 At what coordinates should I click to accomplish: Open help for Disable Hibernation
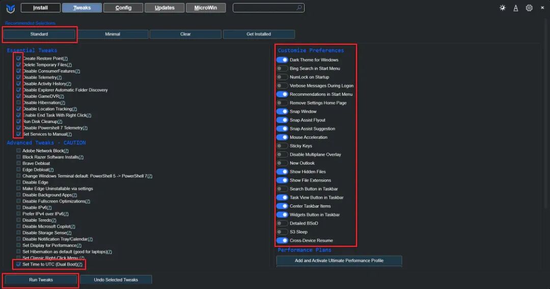(63, 103)
